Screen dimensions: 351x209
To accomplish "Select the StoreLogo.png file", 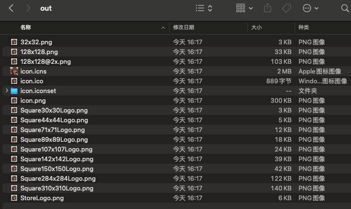I will pyautogui.click(x=42, y=198).
